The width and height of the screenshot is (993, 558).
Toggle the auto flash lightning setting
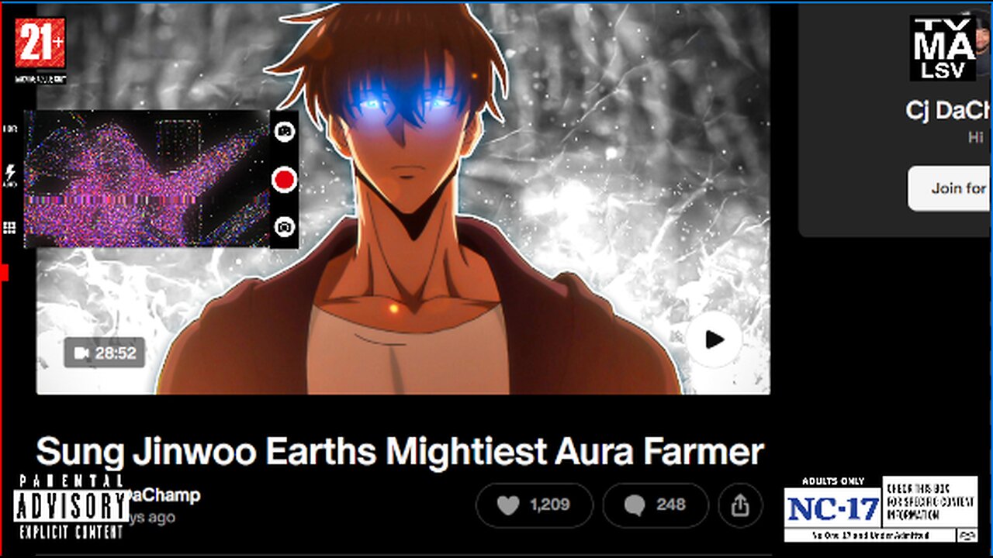click(x=10, y=176)
